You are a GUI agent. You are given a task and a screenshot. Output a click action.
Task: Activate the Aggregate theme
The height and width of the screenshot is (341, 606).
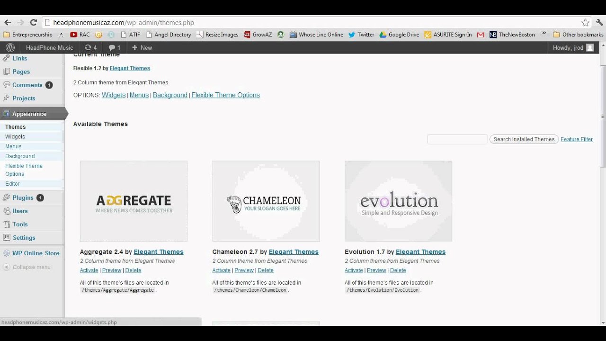pyautogui.click(x=89, y=270)
